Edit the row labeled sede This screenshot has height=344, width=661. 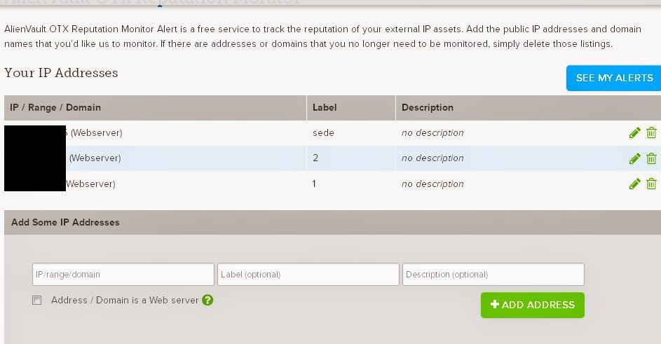pos(634,133)
